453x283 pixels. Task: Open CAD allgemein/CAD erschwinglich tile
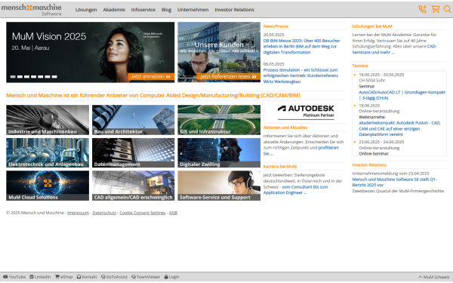pyautogui.click(x=133, y=186)
